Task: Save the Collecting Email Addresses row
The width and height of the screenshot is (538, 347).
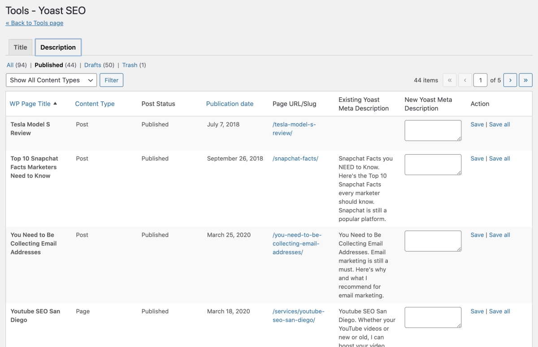Action: click(x=477, y=235)
